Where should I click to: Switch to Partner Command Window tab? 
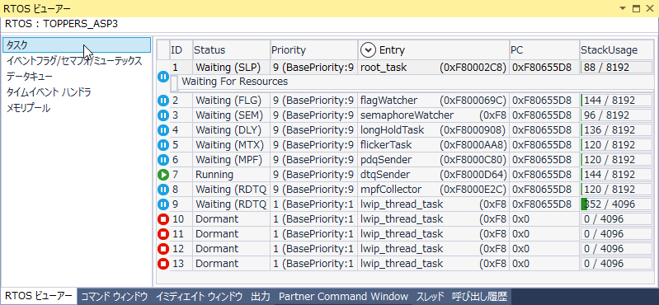point(344,297)
